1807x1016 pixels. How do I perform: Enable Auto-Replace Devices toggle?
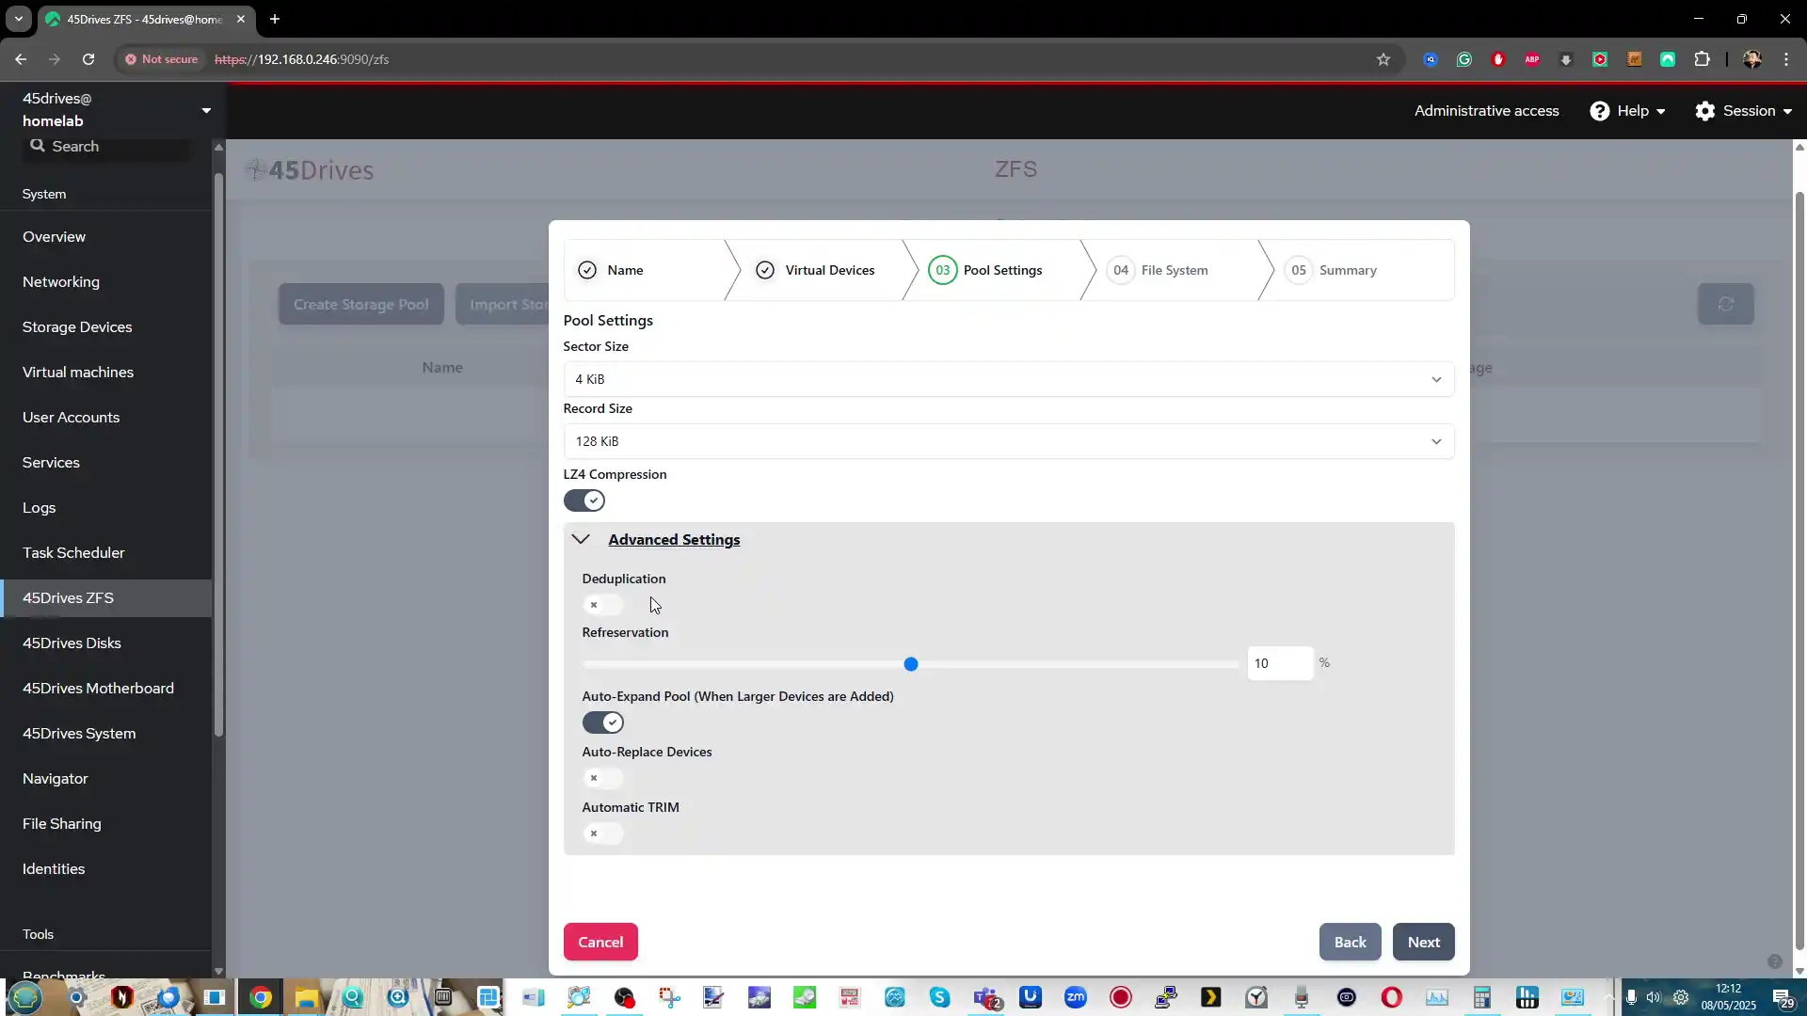[x=602, y=778]
